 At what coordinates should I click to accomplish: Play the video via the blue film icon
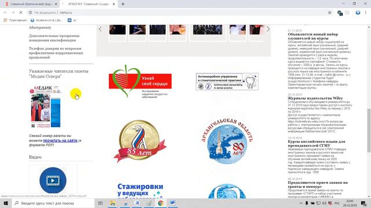pyautogui.click(x=53, y=180)
